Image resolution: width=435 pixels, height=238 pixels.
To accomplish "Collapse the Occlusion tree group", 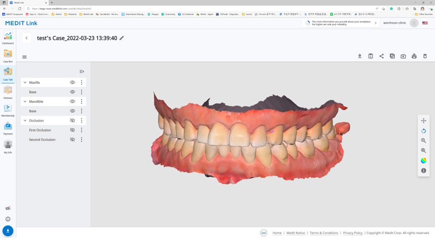I will click(25, 121).
